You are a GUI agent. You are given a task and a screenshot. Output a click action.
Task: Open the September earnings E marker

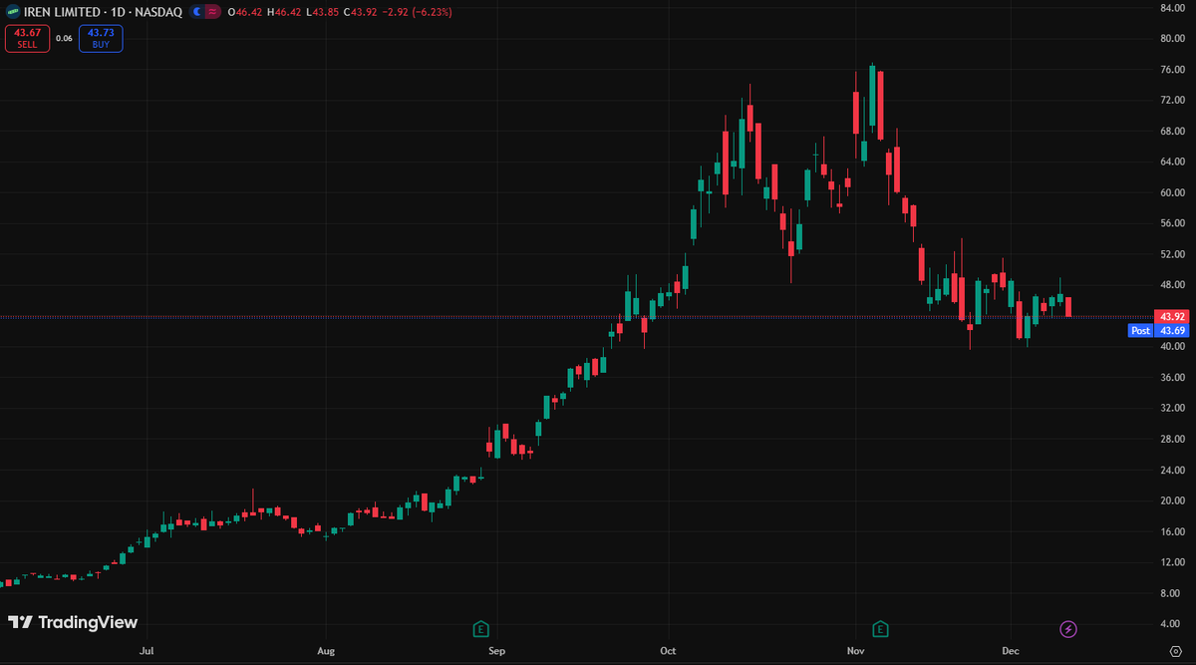pos(481,629)
